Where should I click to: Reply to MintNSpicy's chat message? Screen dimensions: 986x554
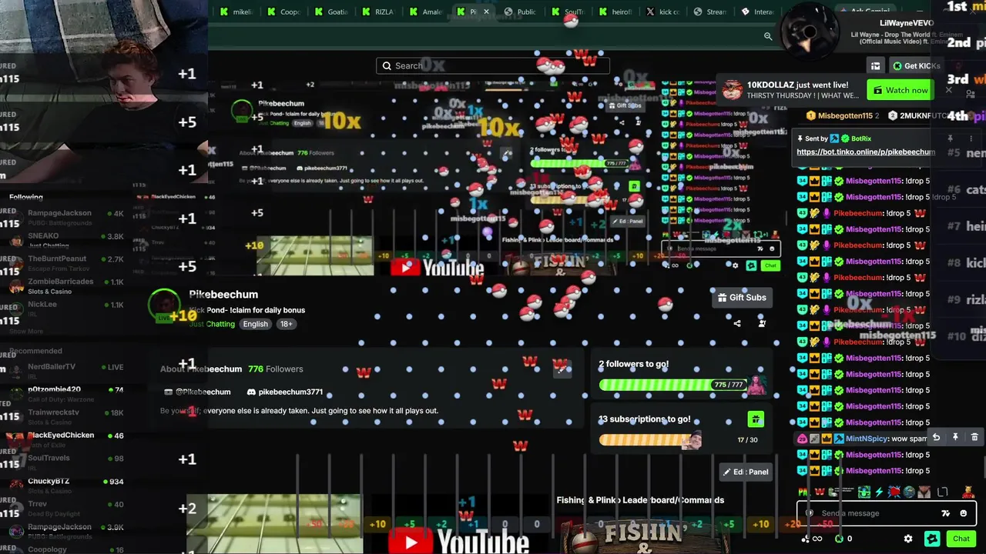[x=936, y=438]
